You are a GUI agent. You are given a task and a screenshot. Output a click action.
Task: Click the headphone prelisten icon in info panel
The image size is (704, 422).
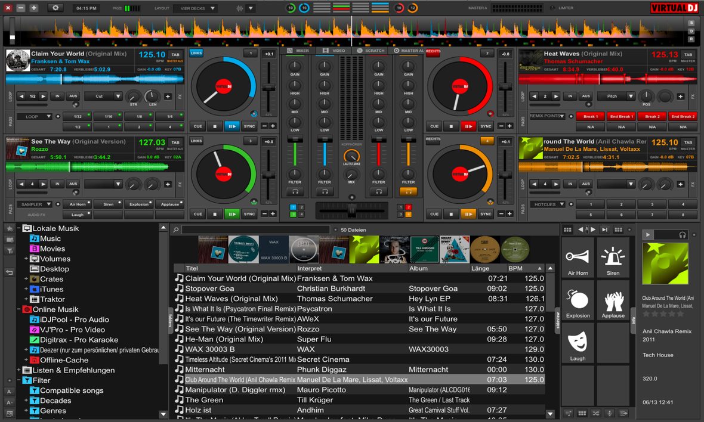682,235
